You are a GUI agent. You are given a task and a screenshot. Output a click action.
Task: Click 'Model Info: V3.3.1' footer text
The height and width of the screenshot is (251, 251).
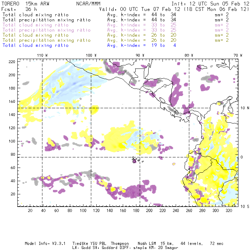(45, 244)
